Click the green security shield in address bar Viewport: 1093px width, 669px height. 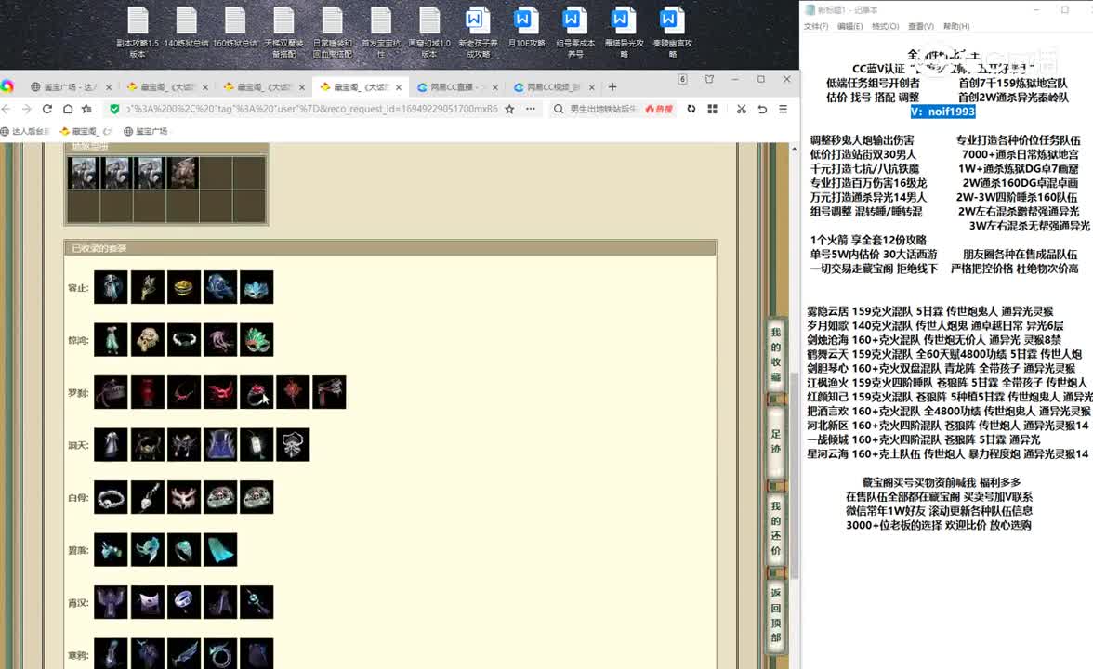pyautogui.click(x=114, y=109)
